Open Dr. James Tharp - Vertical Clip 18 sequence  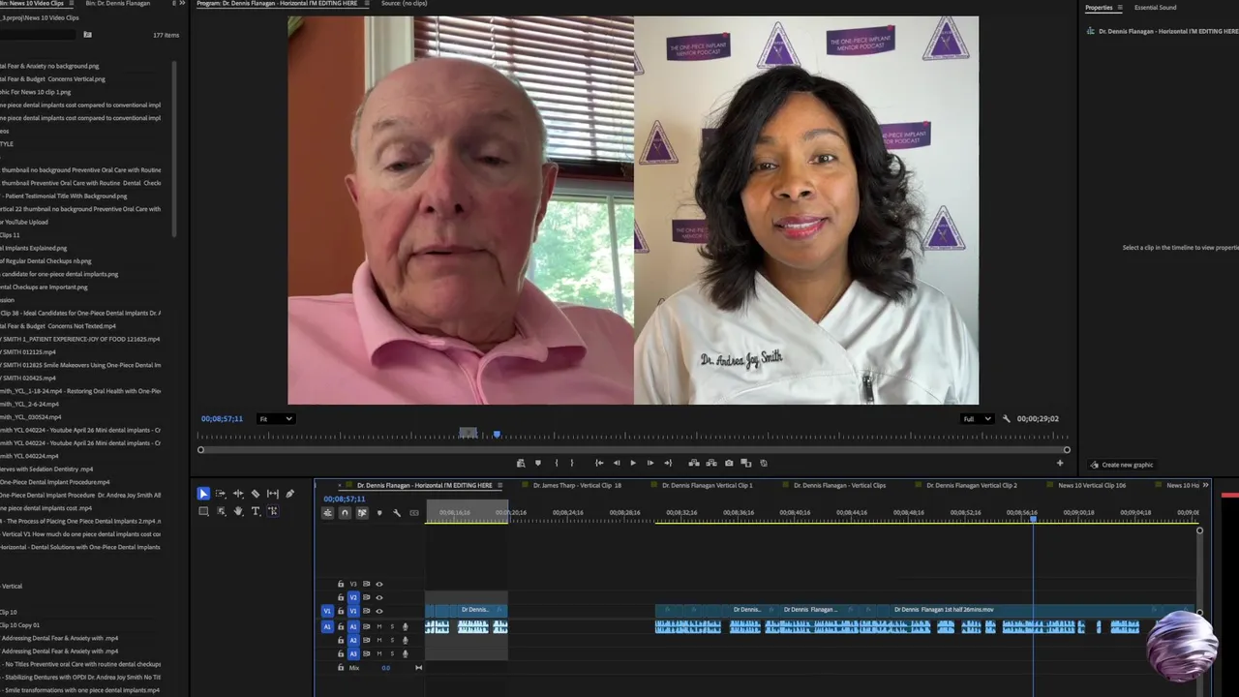[x=577, y=485]
